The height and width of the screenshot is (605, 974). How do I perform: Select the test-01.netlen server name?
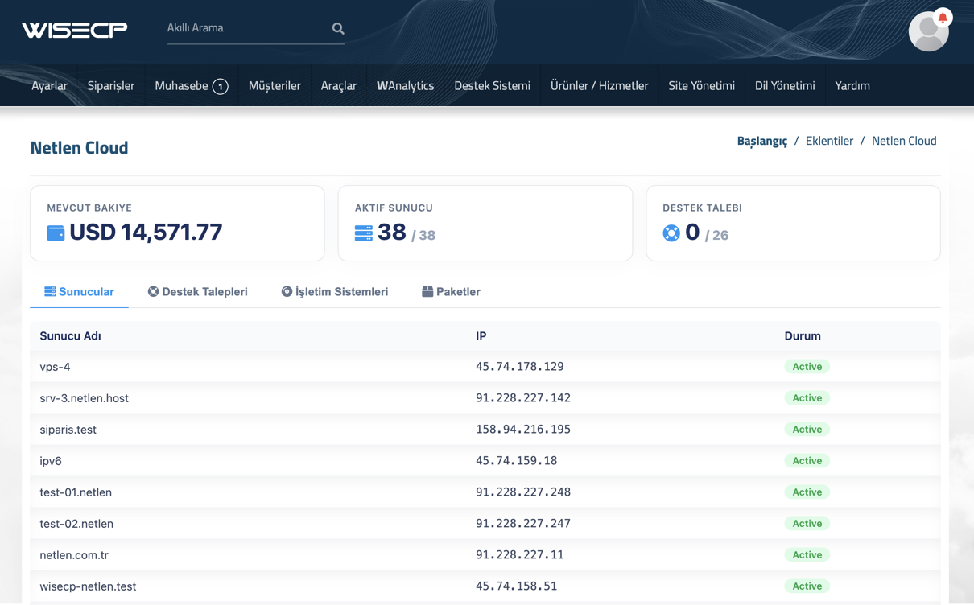coord(76,492)
